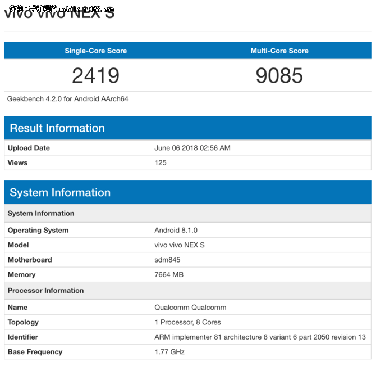Click the Single-Core Score header
The width and height of the screenshot is (376, 366).
[95, 51]
